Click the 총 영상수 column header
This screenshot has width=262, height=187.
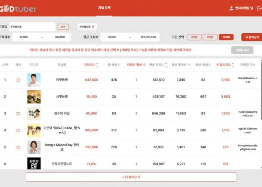(x=114, y=65)
